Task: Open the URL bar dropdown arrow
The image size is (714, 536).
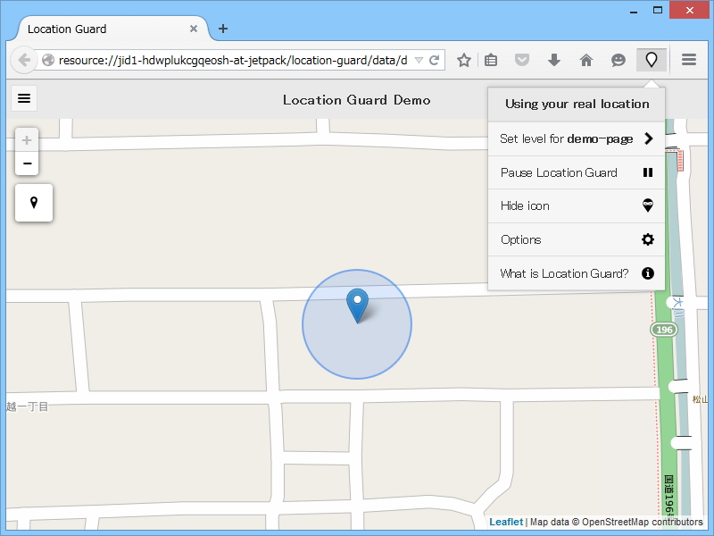Action: click(420, 60)
